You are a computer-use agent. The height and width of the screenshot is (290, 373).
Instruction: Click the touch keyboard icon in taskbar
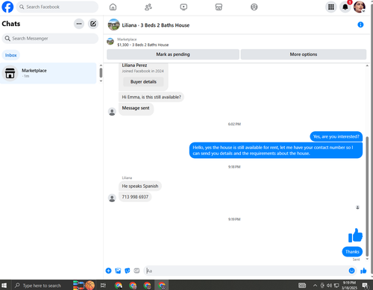click(x=302, y=286)
